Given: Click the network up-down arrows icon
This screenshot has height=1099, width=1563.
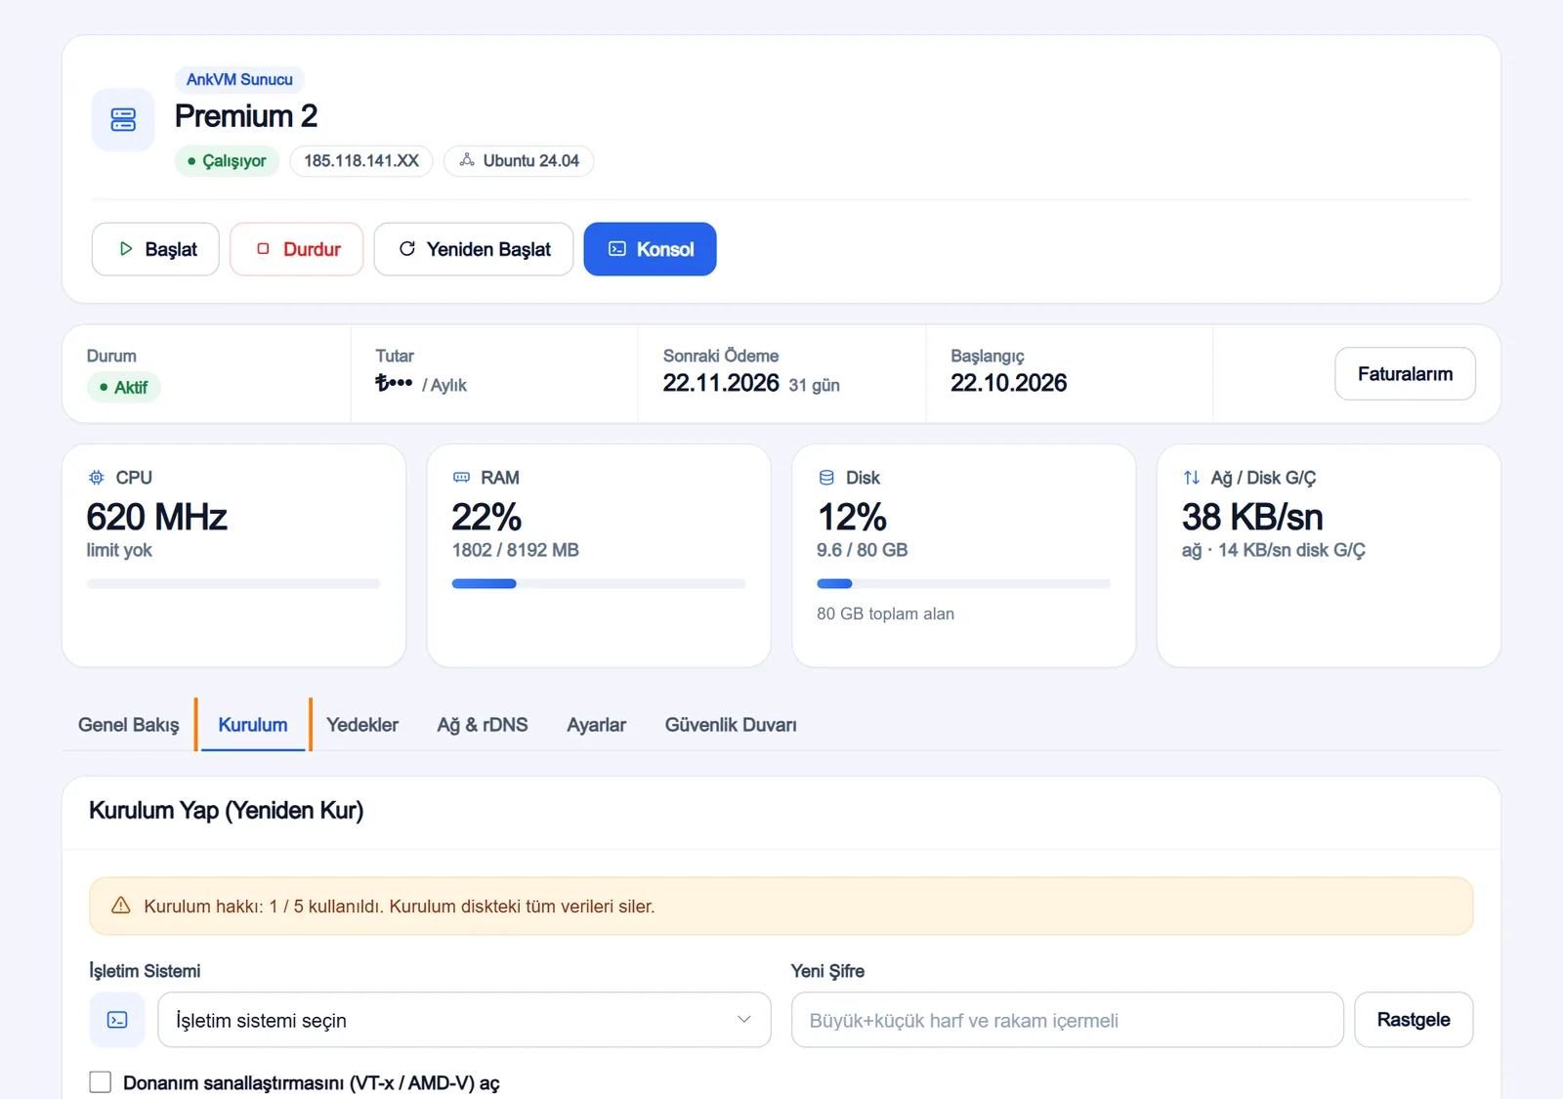Looking at the screenshot, I should click(x=1192, y=478).
